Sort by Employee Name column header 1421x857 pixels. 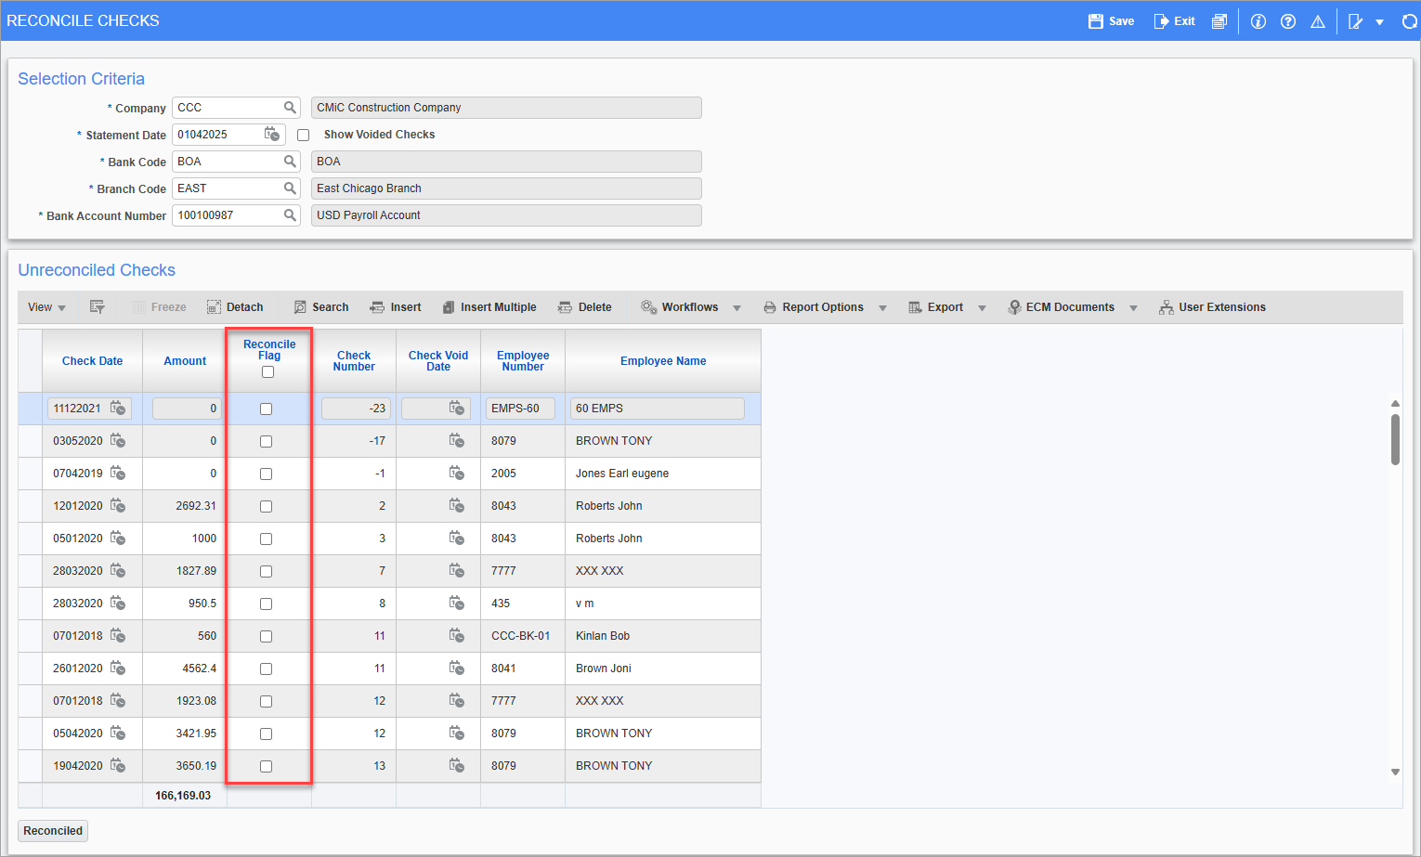pos(663,361)
